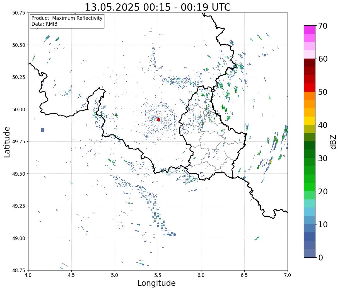
Task: Click the latitude tick label 49.50
Action: 19,174
